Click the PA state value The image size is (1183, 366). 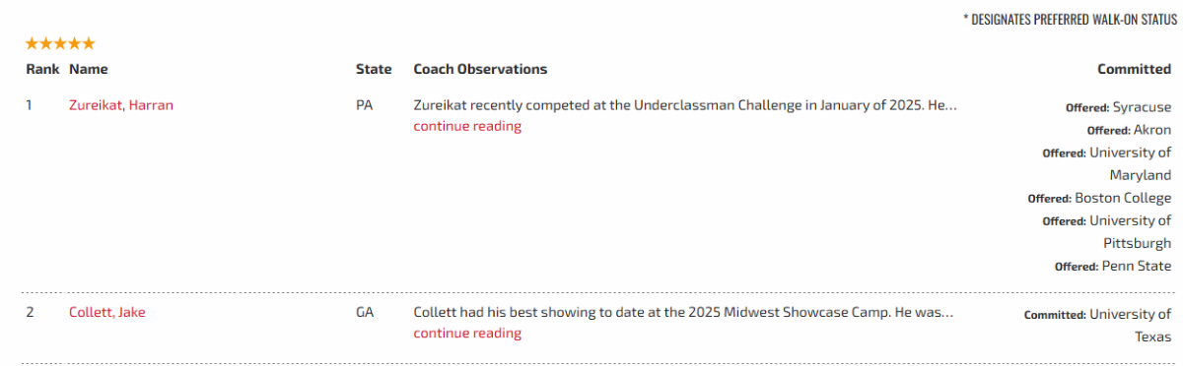pyautogui.click(x=364, y=105)
